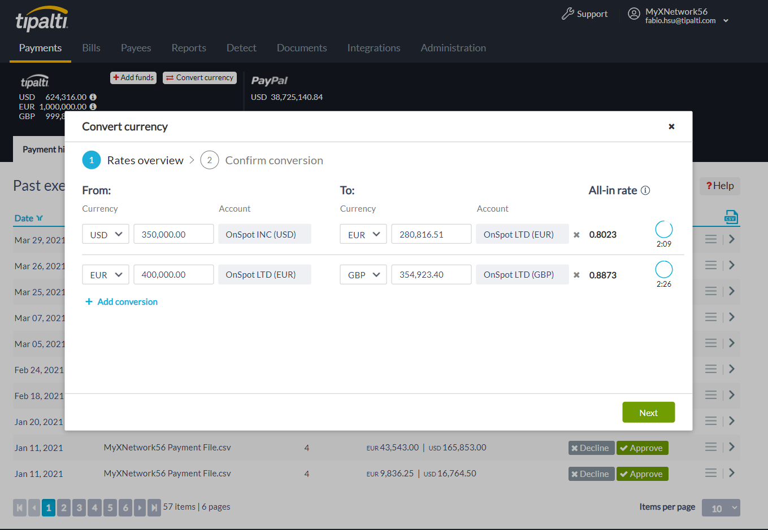768x530 pixels.
Task: Edit the 350,000.00 USD amount field
Action: point(173,234)
